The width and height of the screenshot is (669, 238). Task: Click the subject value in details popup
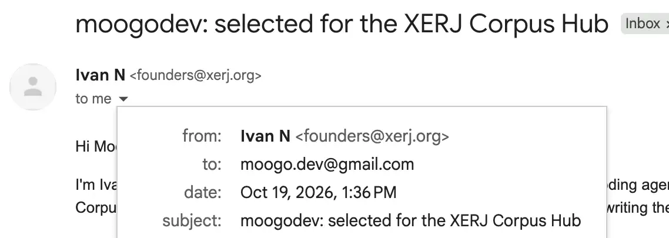point(410,221)
